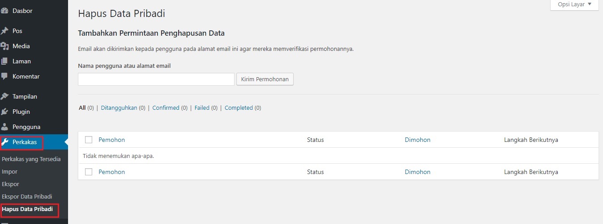Image resolution: width=603 pixels, height=224 pixels.
Task: Select the Perkakas menu label
Action: [25, 142]
